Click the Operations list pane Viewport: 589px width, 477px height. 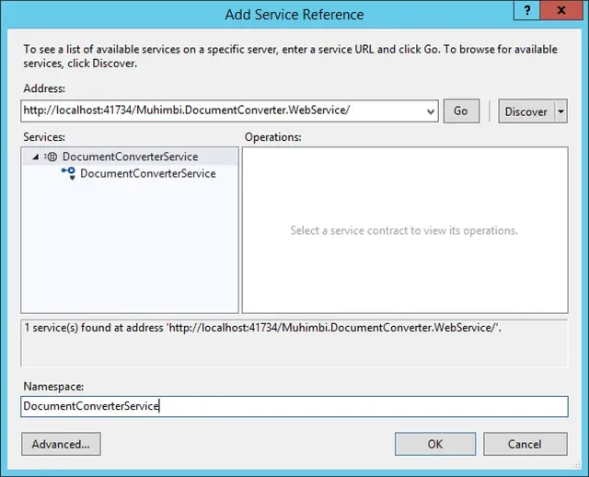pyautogui.click(x=405, y=230)
